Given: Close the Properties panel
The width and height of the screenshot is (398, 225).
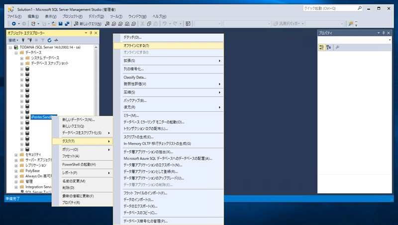Looking at the screenshot, I should [x=389, y=33].
